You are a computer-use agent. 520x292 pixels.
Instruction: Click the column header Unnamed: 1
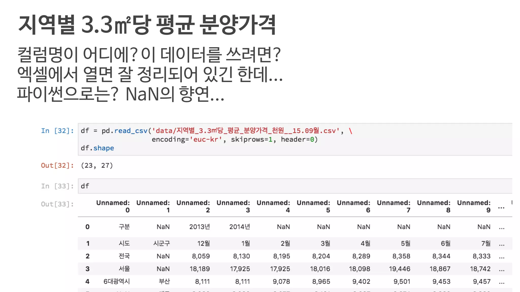click(153, 206)
